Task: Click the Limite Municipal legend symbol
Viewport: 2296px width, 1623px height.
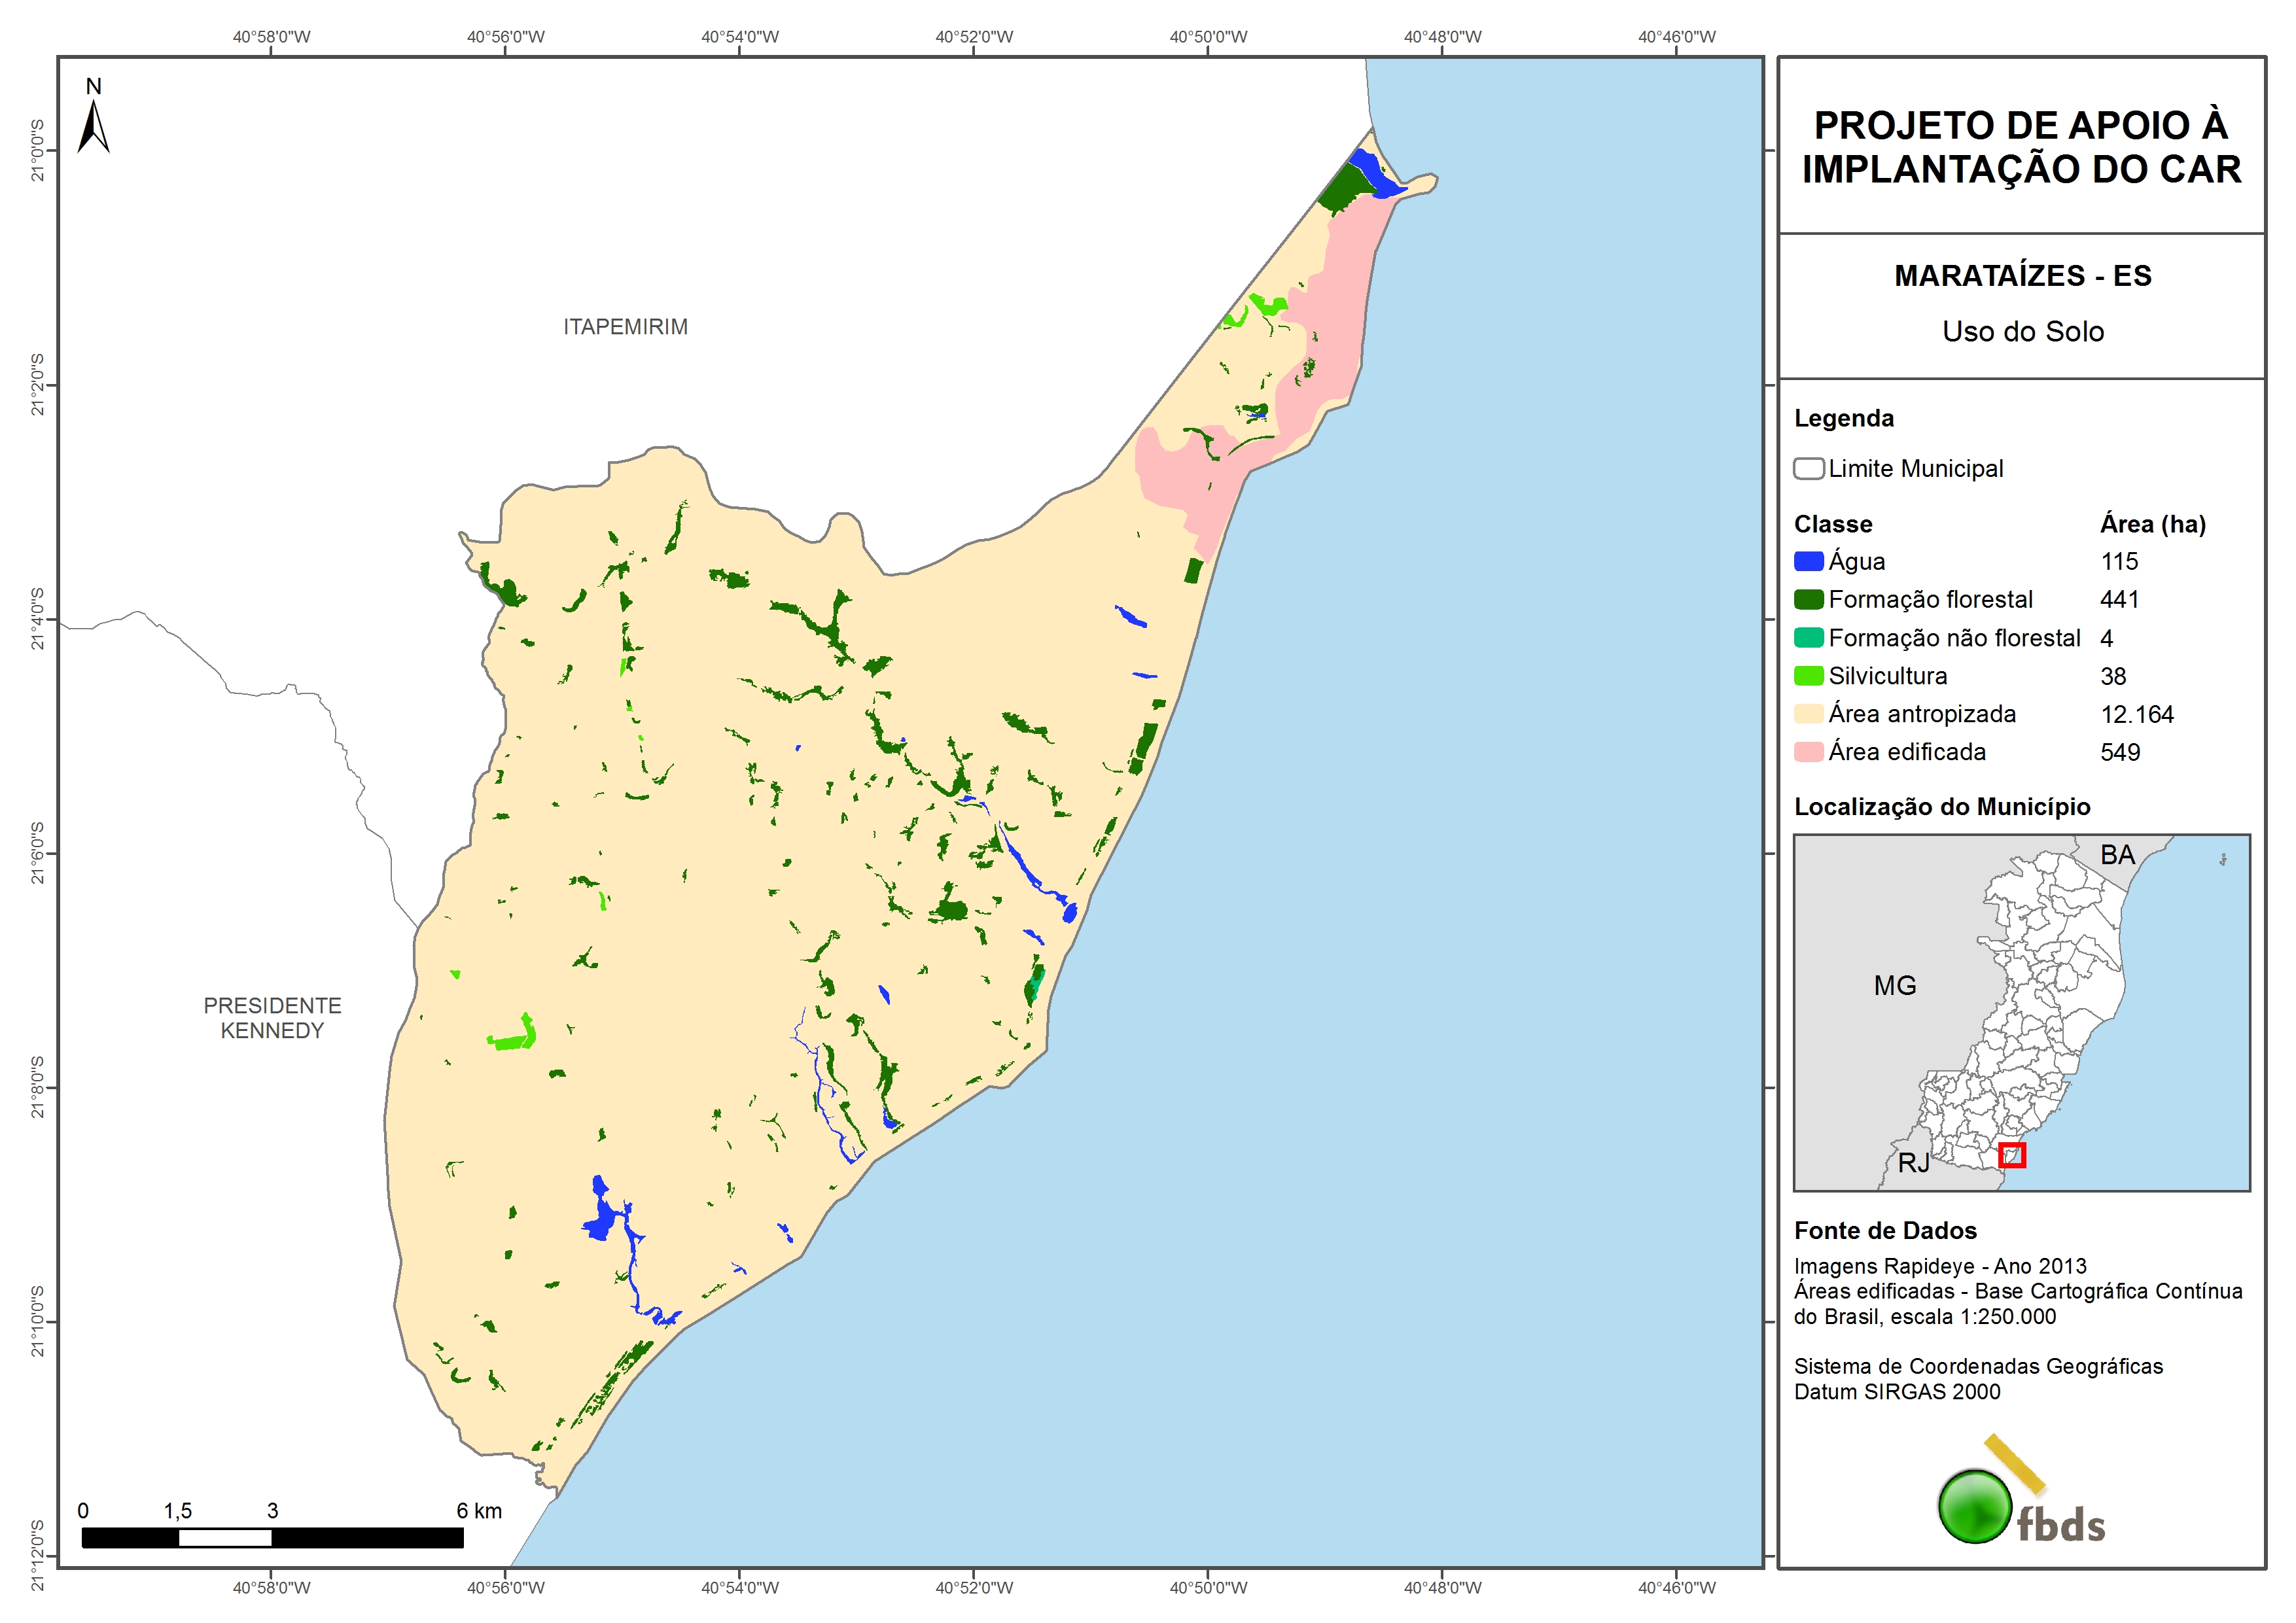Action: 1808,469
